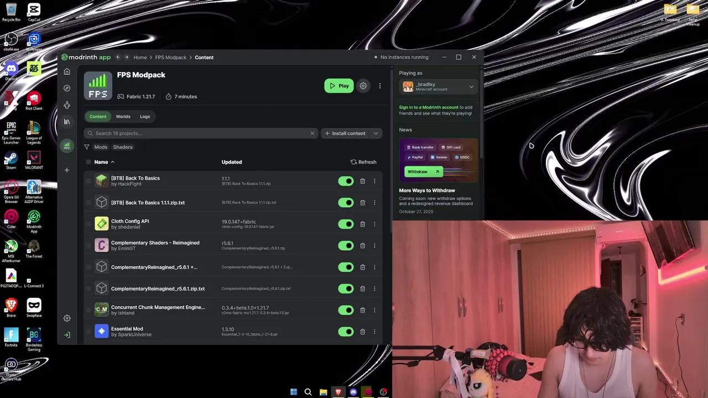Toggle Complementary Shaders - Reimagined off
Image resolution: width=708 pixels, height=398 pixels.
click(x=346, y=245)
